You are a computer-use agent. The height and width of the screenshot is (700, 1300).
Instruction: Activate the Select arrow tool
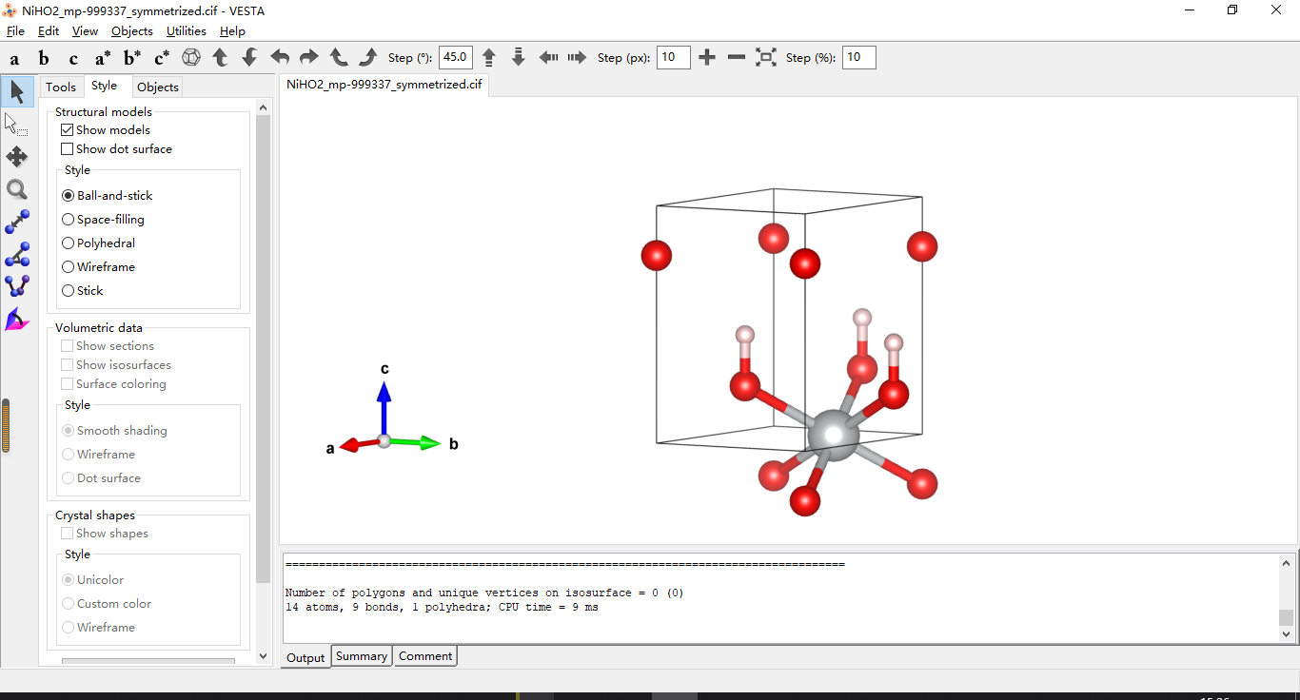click(x=17, y=92)
